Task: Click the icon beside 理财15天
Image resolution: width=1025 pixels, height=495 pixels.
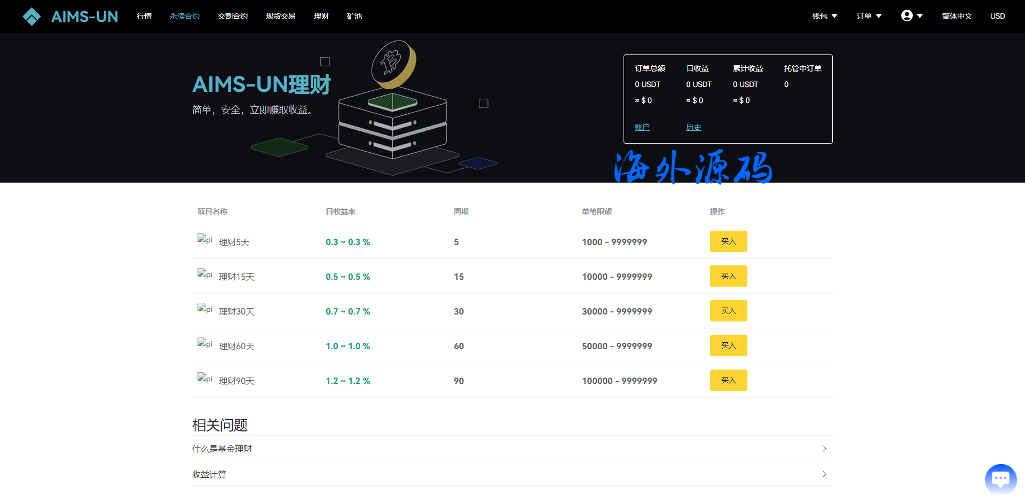Action: (x=204, y=274)
